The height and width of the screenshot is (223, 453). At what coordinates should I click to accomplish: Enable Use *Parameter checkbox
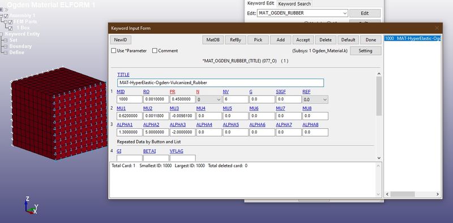[x=114, y=51]
